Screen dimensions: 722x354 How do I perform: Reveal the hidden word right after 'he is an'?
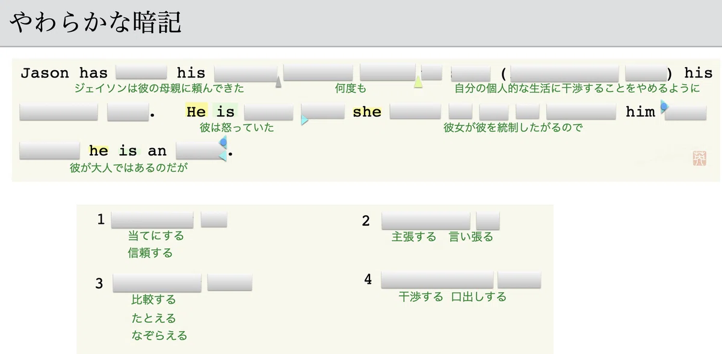(199, 150)
